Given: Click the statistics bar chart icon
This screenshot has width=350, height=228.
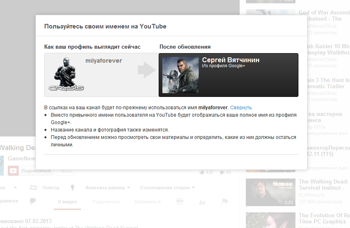Looking at the screenshot, I should (x=202, y=202).
